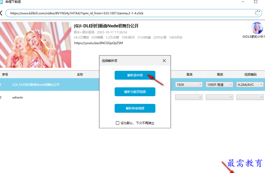Click the loading spinner in the URL bar

coord(258,13)
